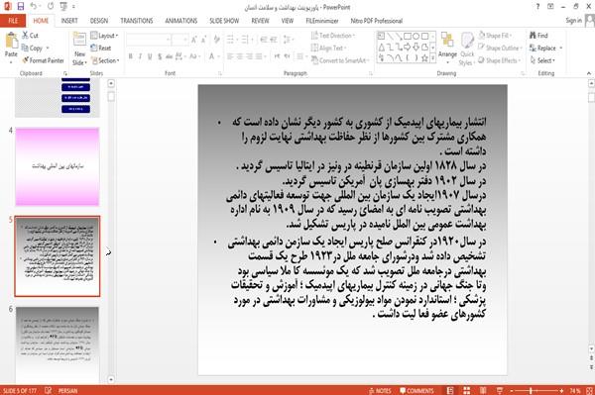Toggle numbered list formatting
The width and height of the screenshot is (595, 395).
246,40
